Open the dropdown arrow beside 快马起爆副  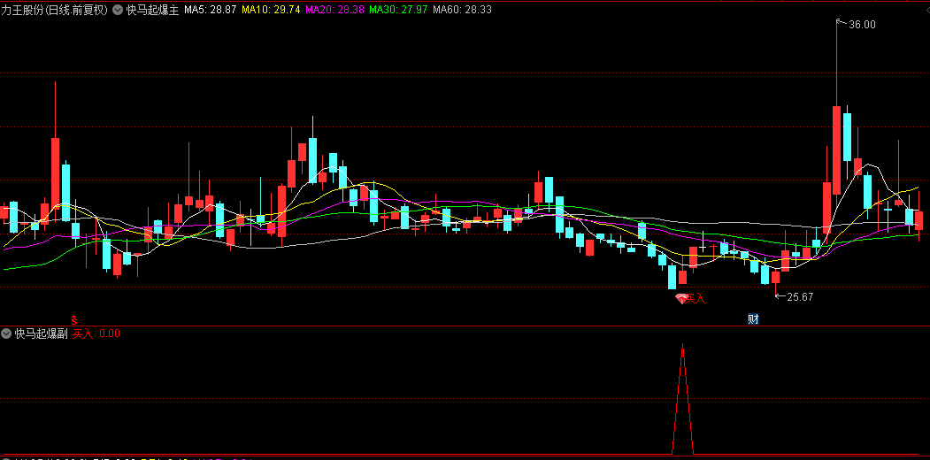(x=6, y=333)
